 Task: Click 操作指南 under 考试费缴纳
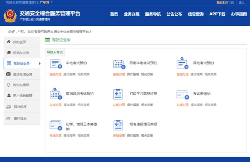[196, 105]
